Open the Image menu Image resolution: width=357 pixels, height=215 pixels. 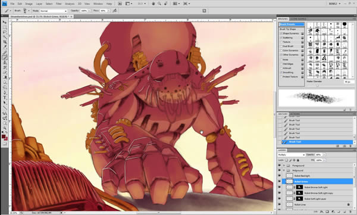pos(29,4)
